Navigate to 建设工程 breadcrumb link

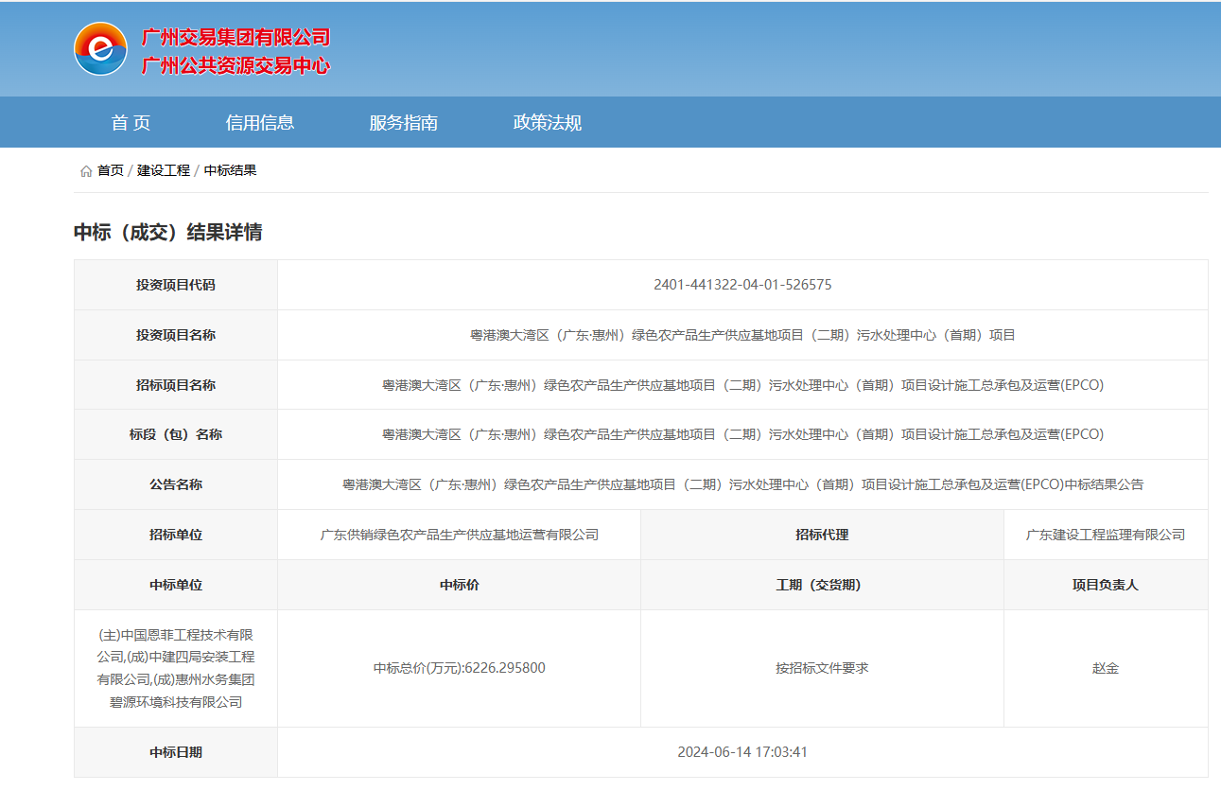[x=164, y=171]
